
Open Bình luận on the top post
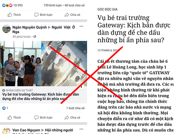[43, 15]
